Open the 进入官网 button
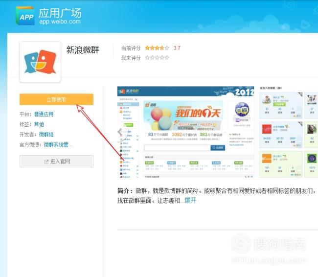The height and width of the screenshot is (277, 318). point(56,162)
